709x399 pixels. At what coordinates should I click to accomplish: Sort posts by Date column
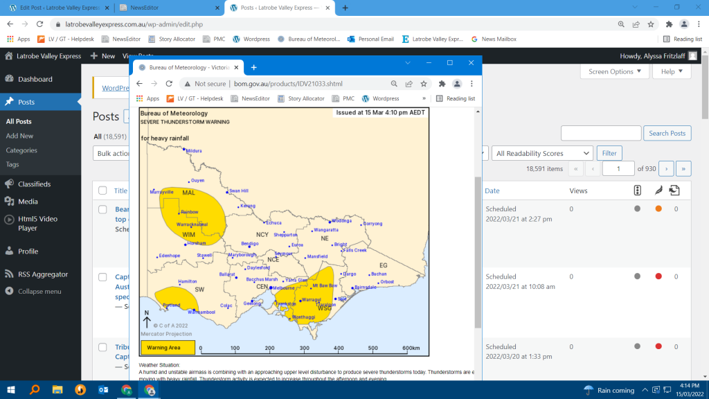point(492,190)
